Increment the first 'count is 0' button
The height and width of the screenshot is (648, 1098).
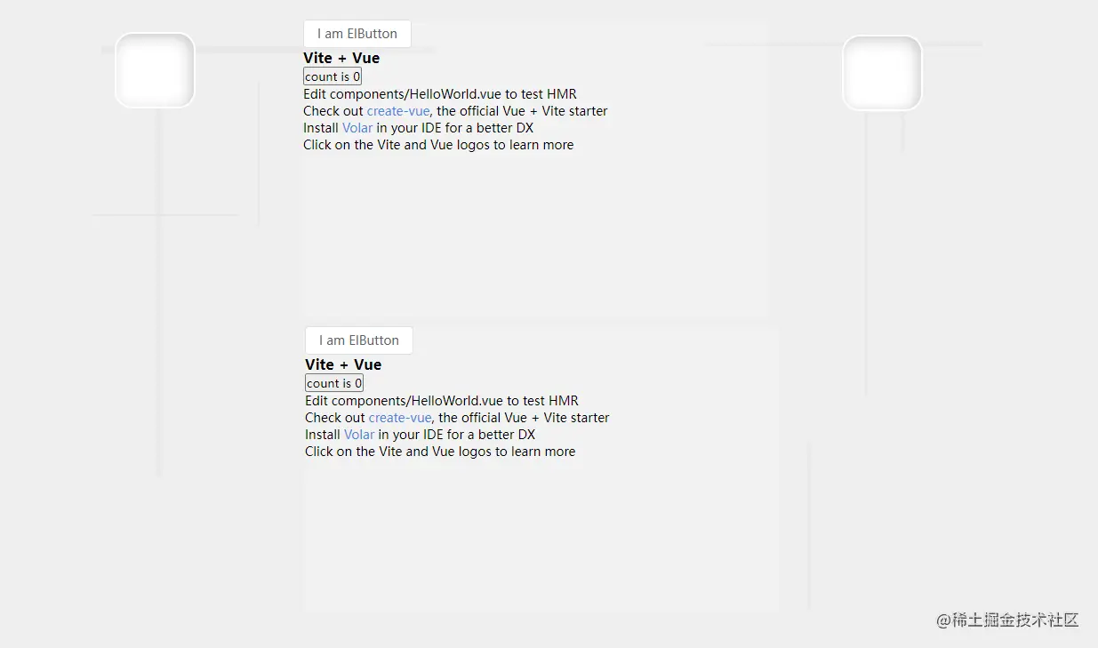click(x=333, y=76)
